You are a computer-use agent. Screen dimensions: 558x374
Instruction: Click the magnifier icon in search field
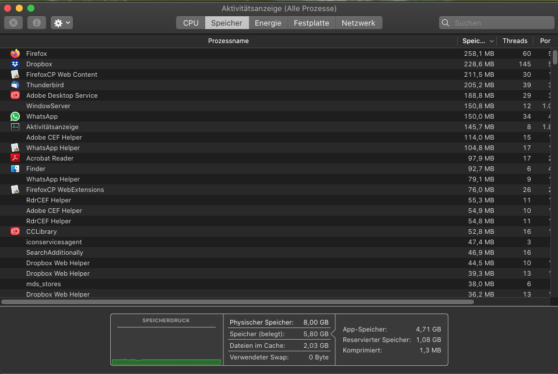[x=445, y=23]
